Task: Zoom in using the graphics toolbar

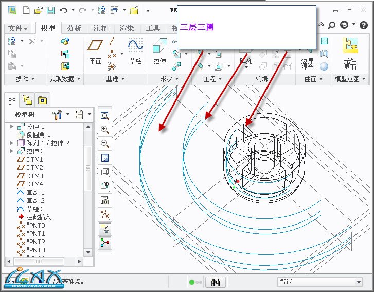Action: click(105, 130)
